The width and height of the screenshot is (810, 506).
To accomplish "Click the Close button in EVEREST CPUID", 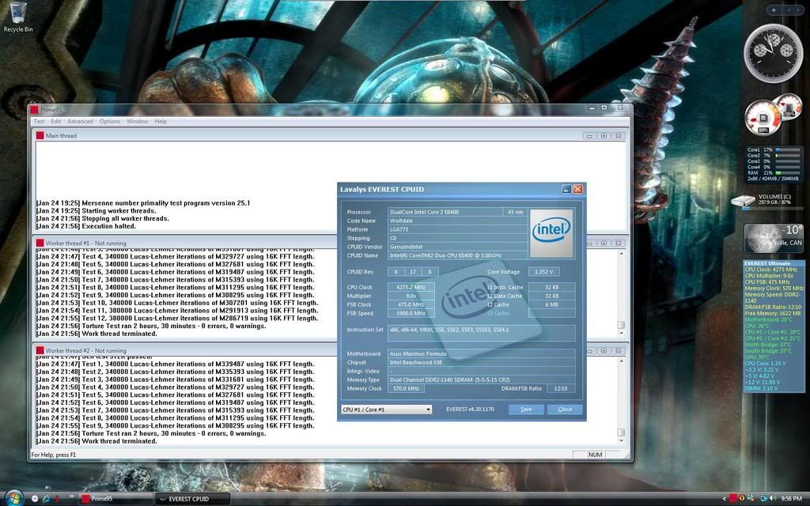I will [565, 409].
